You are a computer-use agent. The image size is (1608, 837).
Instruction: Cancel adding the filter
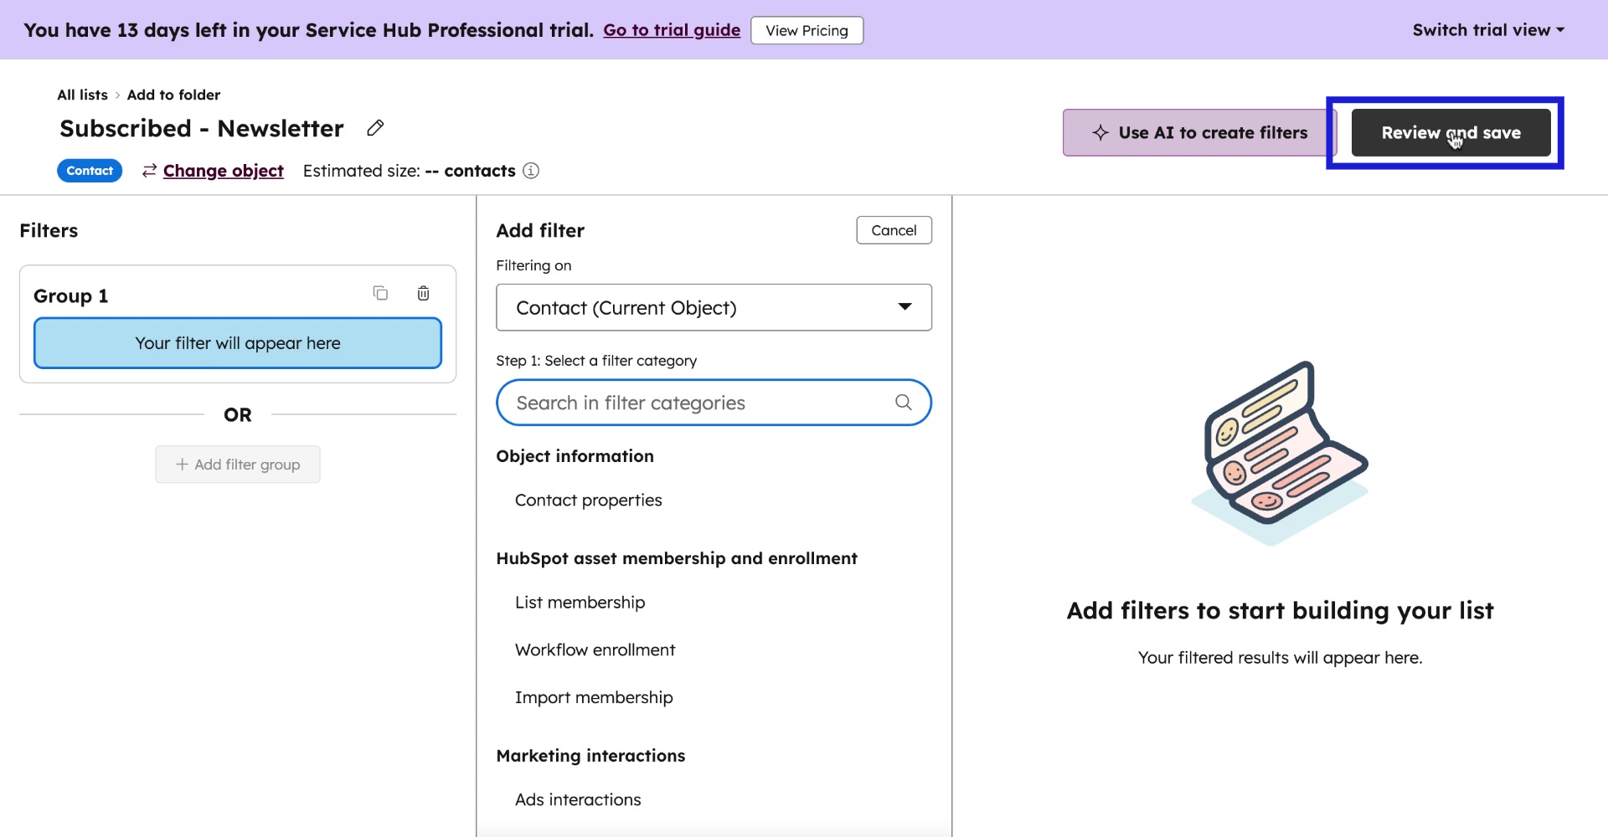click(894, 230)
